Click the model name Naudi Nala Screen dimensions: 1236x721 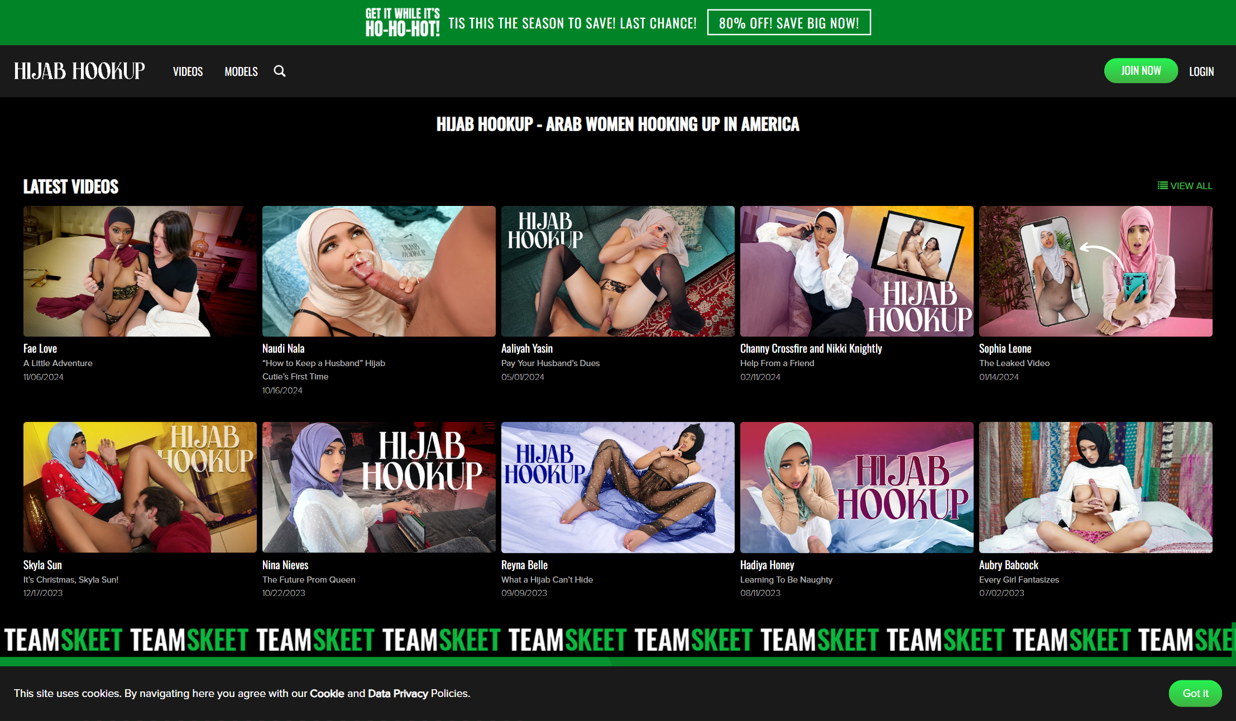pos(284,348)
